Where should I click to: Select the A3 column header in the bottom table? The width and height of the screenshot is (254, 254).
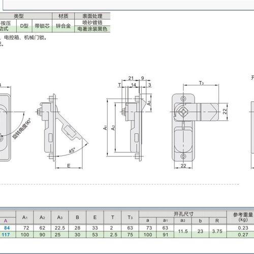coord(60,217)
